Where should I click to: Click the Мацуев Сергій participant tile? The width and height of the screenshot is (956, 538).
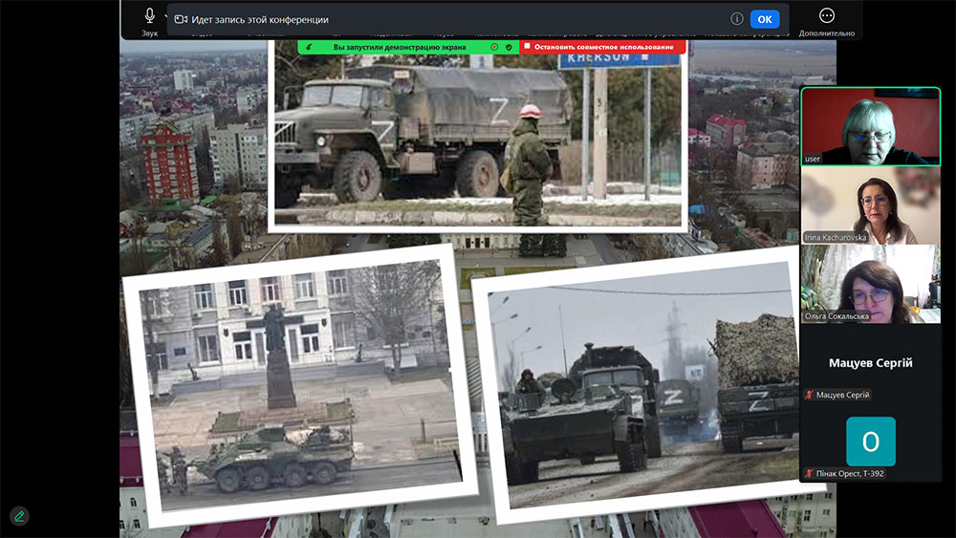pos(870,363)
